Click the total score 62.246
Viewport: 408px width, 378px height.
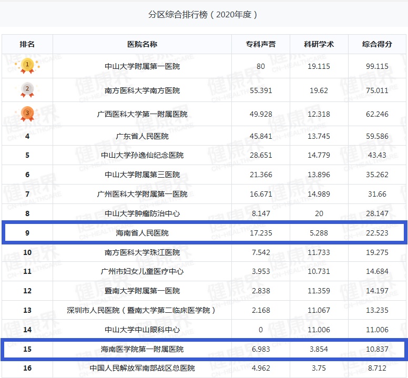[x=378, y=114]
